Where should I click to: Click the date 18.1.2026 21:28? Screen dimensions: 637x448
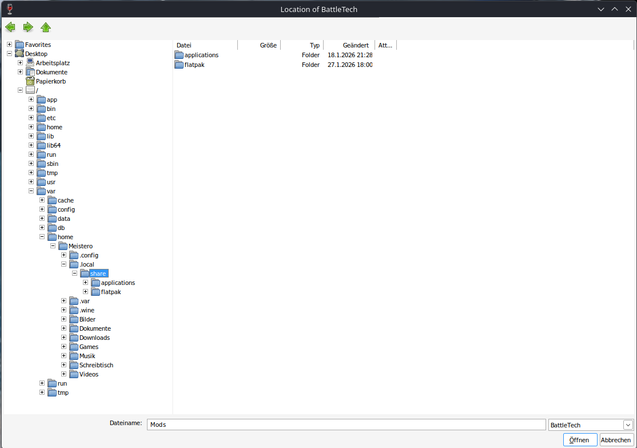pyautogui.click(x=350, y=55)
